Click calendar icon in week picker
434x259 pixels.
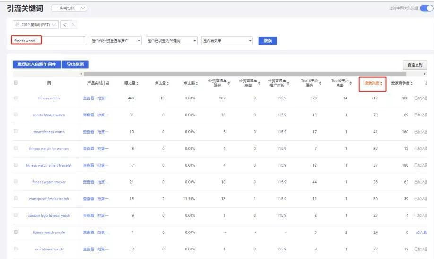17,25
